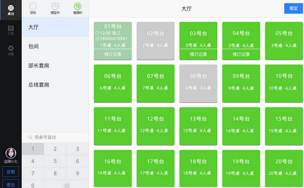Select table card 12号台
Screen dimensions: 304x188
pos(156,126)
